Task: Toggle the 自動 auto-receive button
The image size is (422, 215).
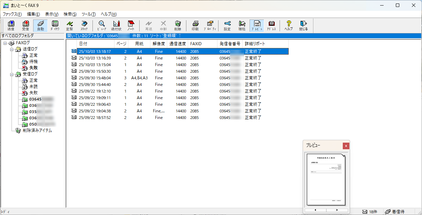Action: pos(40,25)
